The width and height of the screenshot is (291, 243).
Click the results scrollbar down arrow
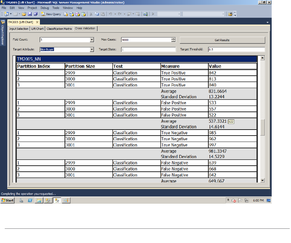pyautogui.click(x=262, y=180)
